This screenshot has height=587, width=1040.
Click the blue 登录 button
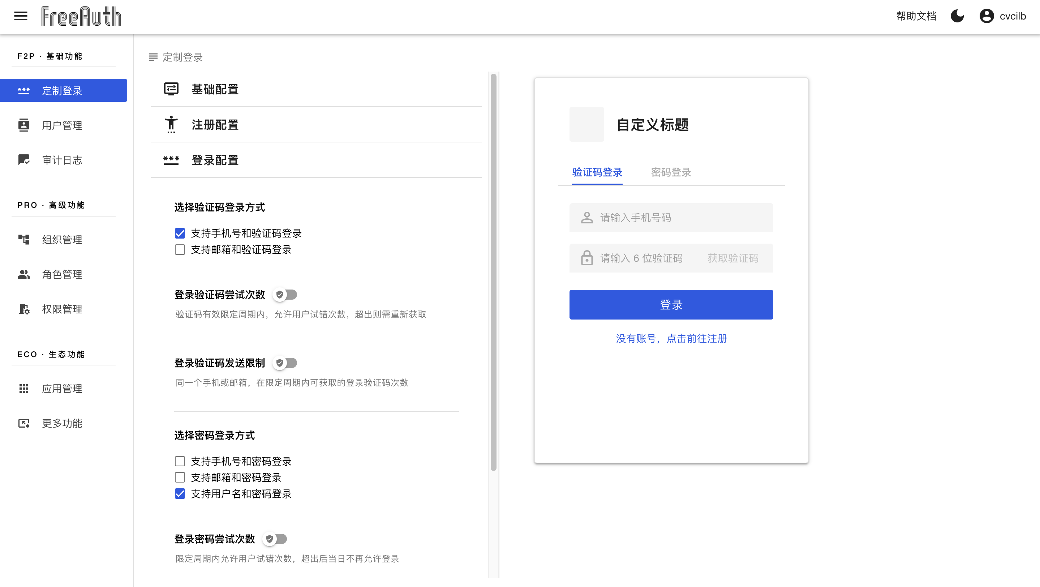[671, 304]
